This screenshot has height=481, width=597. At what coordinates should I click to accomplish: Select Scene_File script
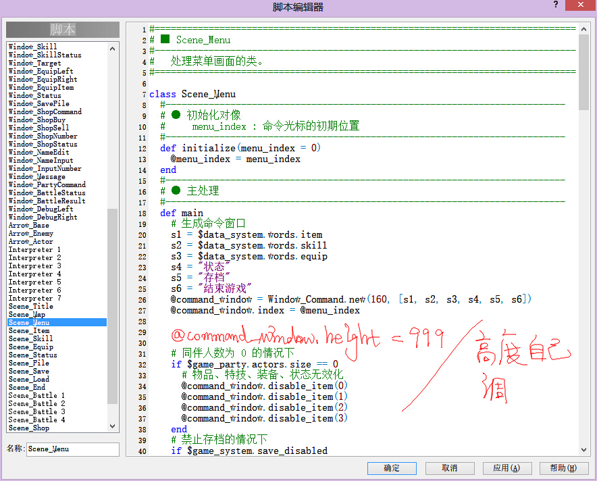click(29, 363)
